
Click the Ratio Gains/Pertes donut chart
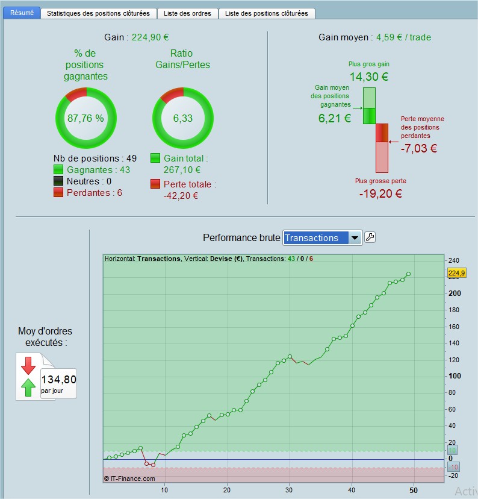click(183, 118)
